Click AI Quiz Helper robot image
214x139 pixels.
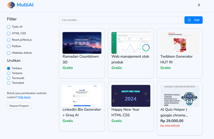[x=180, y=96]
